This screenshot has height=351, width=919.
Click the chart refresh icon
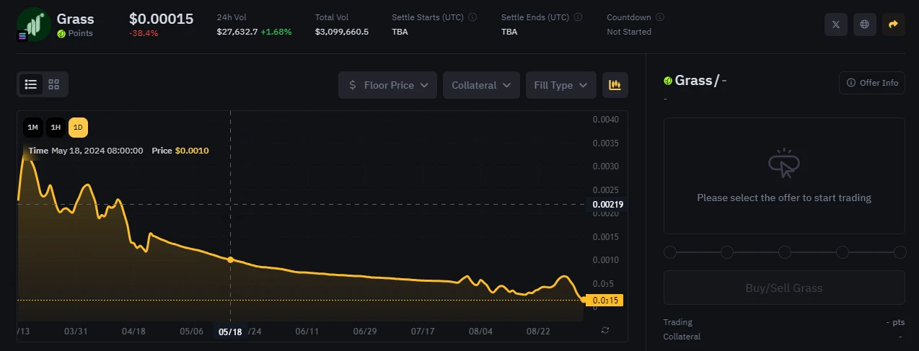[605, 330]
